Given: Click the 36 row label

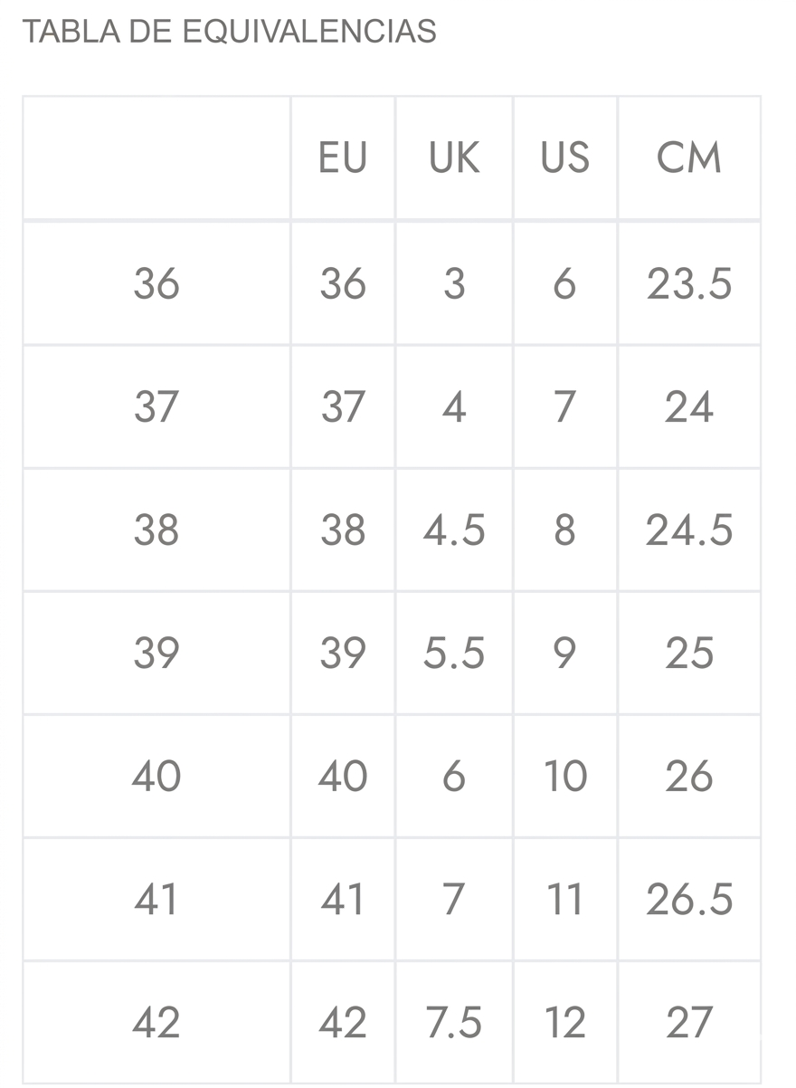Looking at the screenshot, I should [156, 284].
